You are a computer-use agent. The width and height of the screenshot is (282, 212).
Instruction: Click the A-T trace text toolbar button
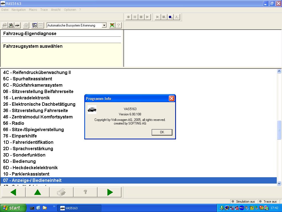point(177,17)
